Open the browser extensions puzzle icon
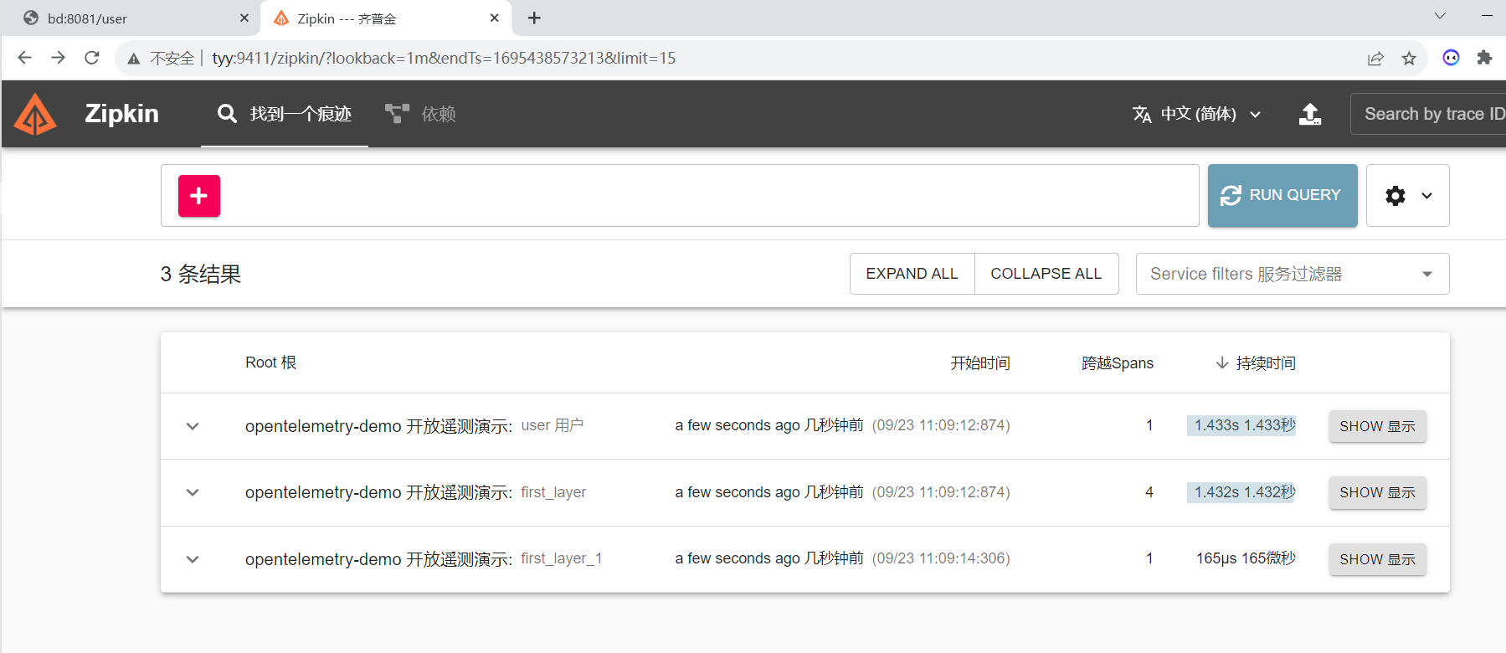The image size is (1506, 653). (1484, 58)
